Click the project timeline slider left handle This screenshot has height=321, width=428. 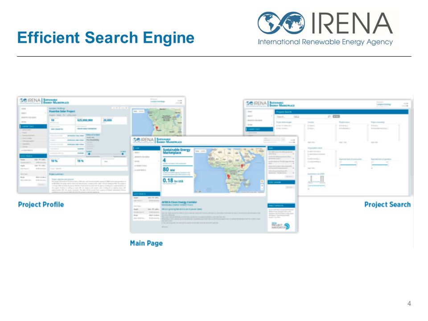tap(89, 154)
